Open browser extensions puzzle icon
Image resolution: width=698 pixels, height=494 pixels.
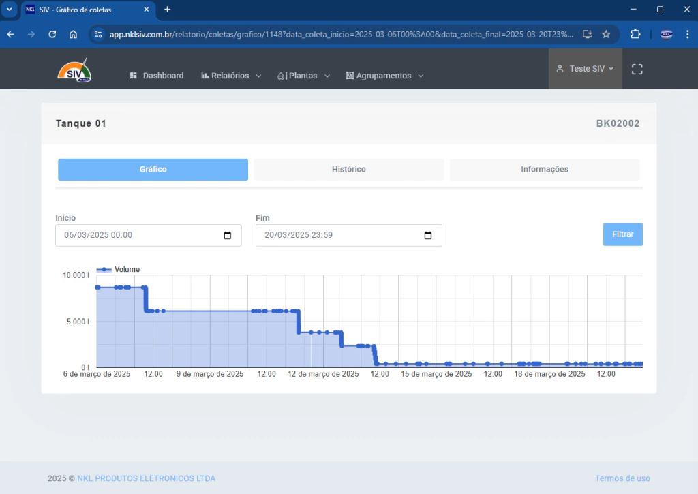point(635,34)
